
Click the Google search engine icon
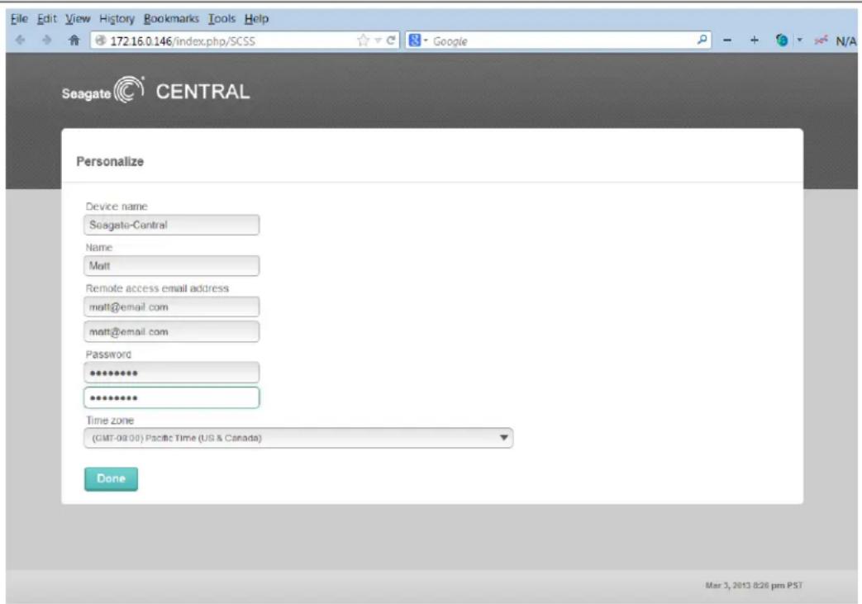pos(415,40)
